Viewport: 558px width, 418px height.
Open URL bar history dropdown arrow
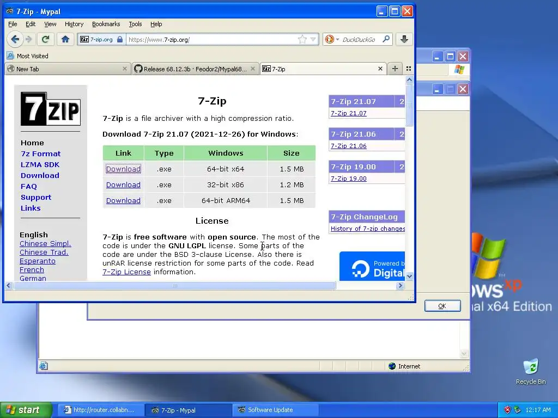click(x=313, y=39)
